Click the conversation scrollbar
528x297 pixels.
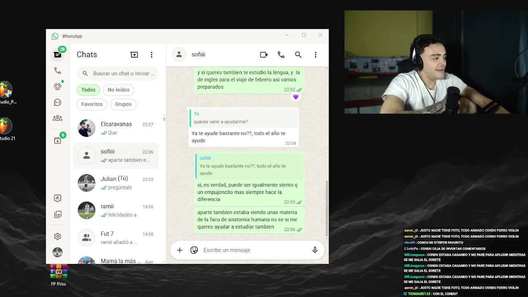[x=327, y=208]
